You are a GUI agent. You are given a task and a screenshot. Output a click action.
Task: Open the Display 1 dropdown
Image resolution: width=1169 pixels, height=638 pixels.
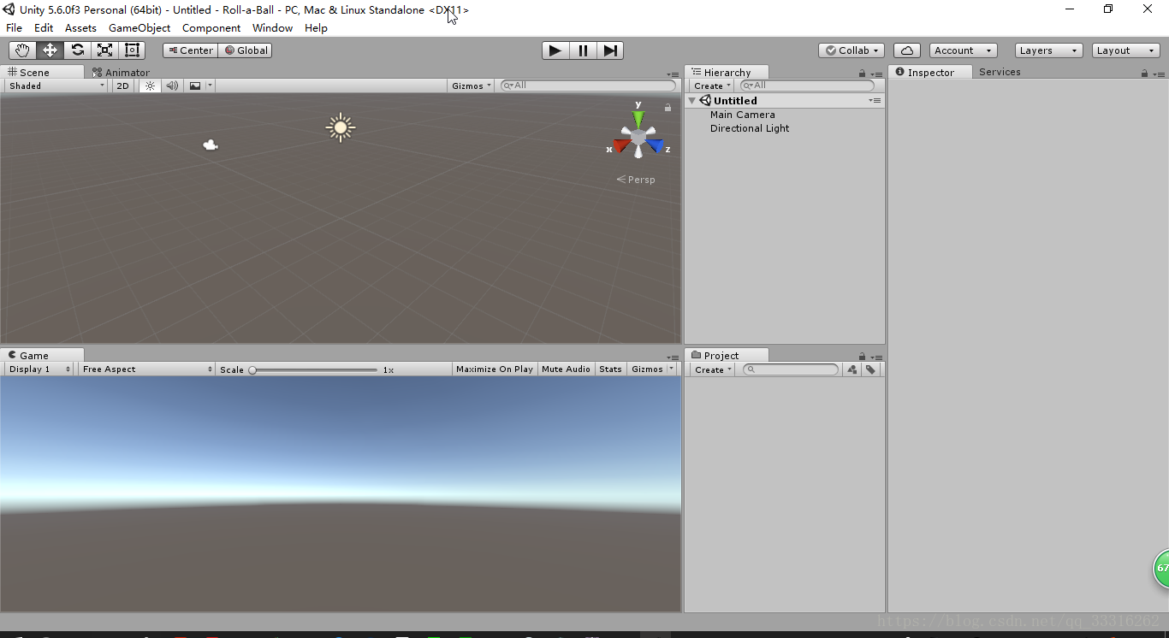pyautogui.click(x=40, y=369)
